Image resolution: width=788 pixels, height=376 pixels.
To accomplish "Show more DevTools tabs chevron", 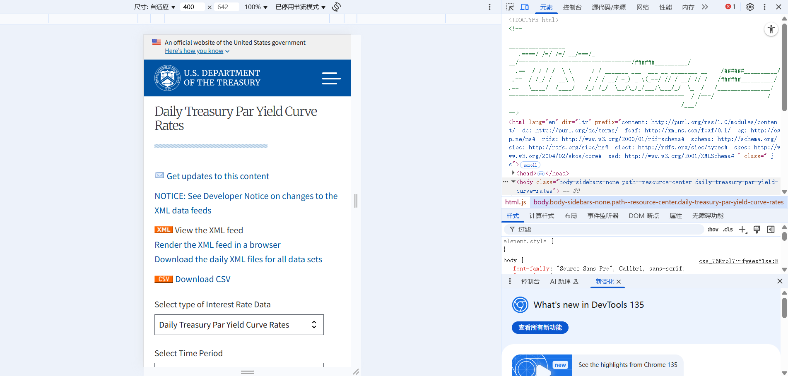I will point(705,7).
